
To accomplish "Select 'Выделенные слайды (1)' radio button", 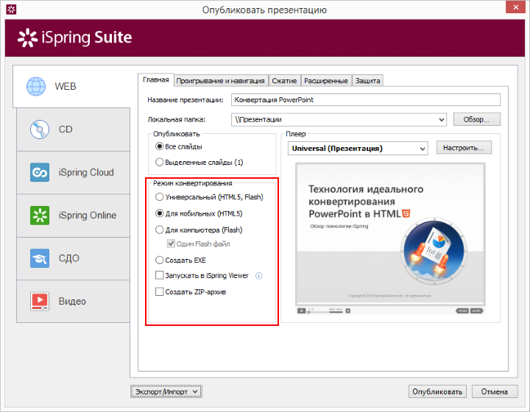I will (x=159, y=162).
